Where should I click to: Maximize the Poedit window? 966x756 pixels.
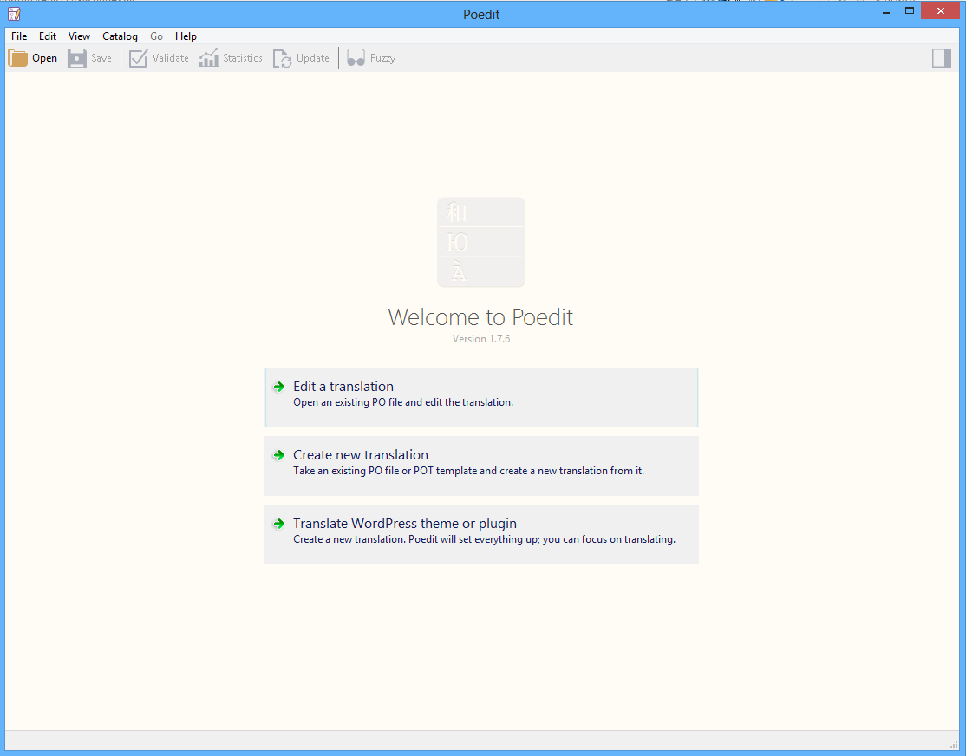(910, 11)
